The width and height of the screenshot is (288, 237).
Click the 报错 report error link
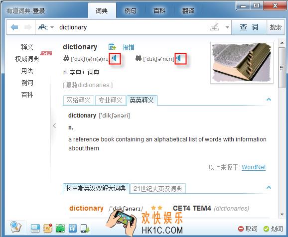pos(129,47)
